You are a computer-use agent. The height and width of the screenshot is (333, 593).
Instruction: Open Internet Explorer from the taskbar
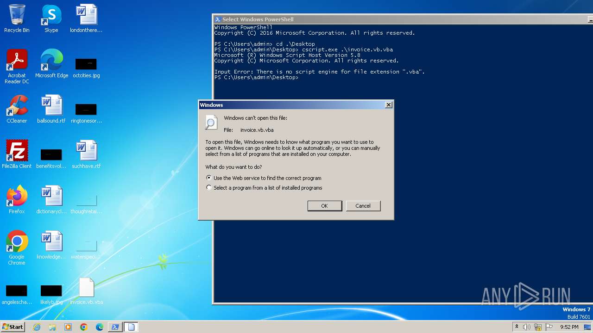click(37, 327)
